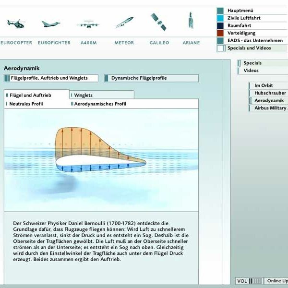Select the Eurofighter jet icon
Image resolution: width=288 pixels, height=288 pixels.
point(52,23)
